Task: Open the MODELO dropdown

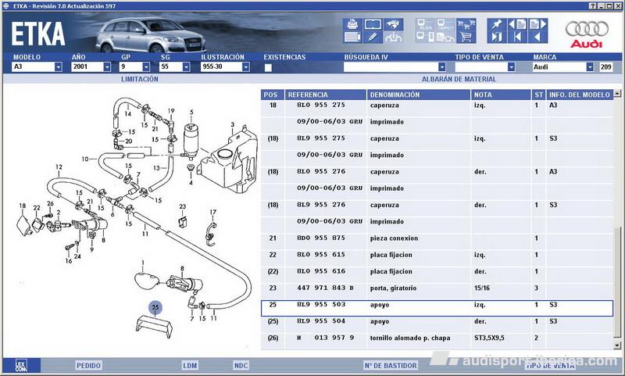Action: [x=58, y=67]
